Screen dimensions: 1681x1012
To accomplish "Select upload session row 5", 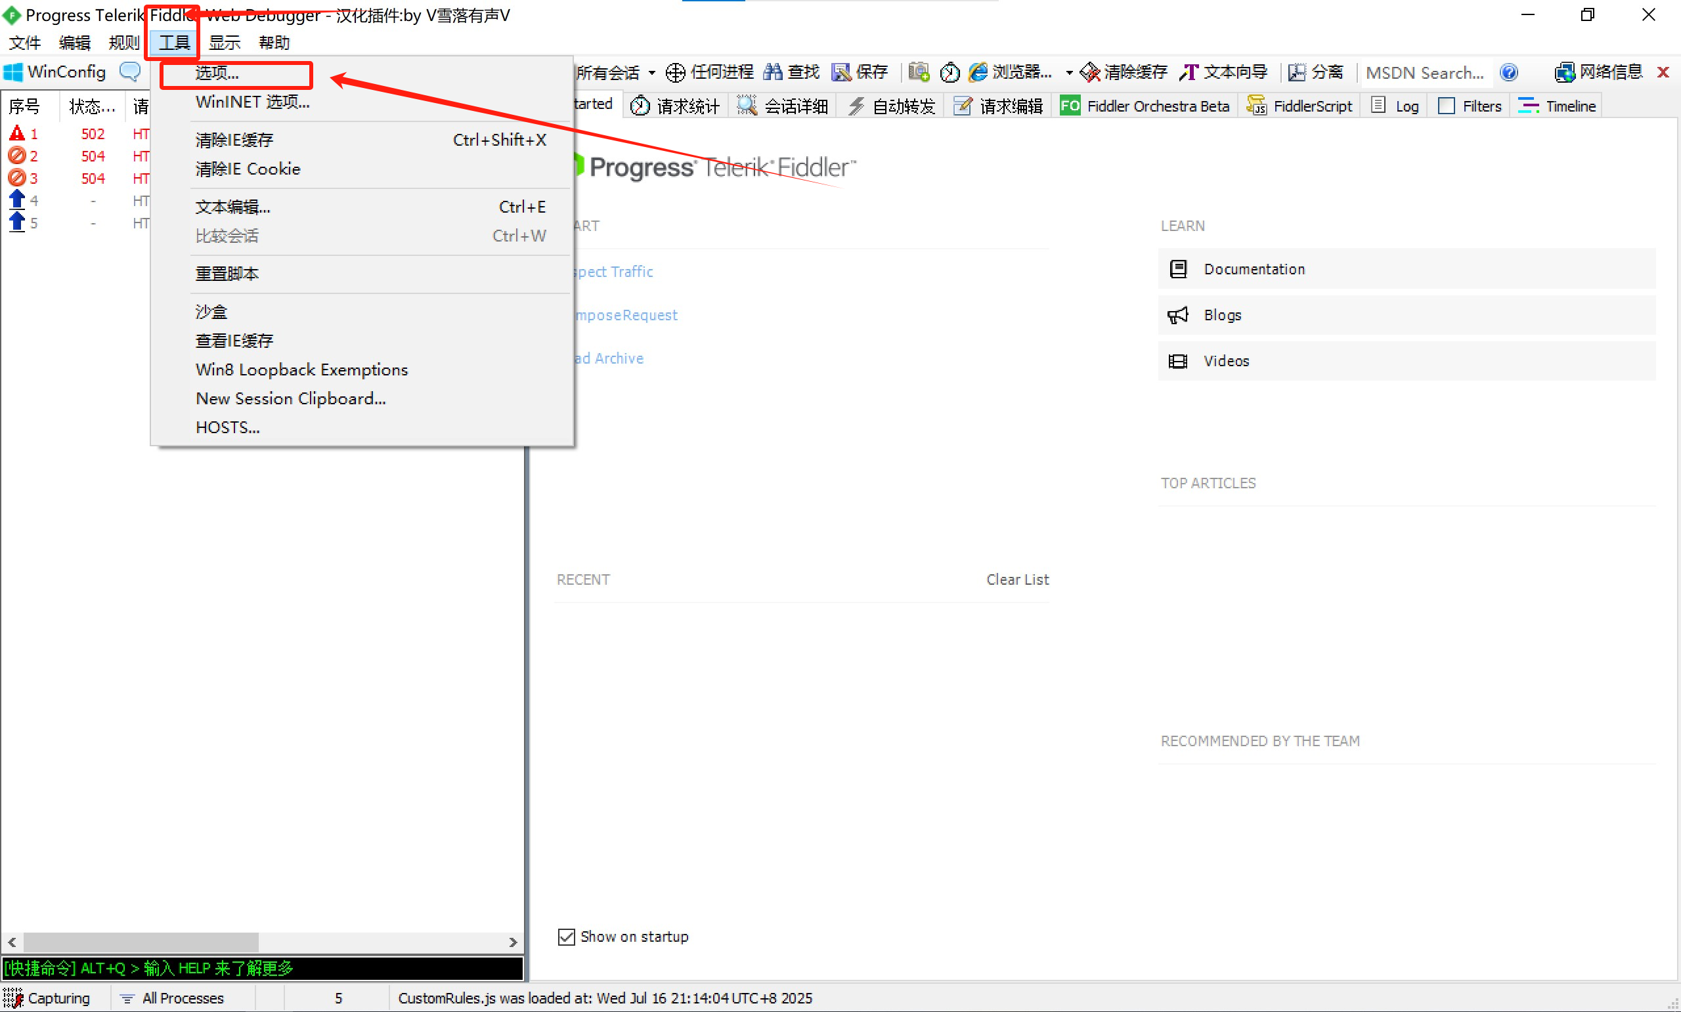I will [x=76, y=223].
